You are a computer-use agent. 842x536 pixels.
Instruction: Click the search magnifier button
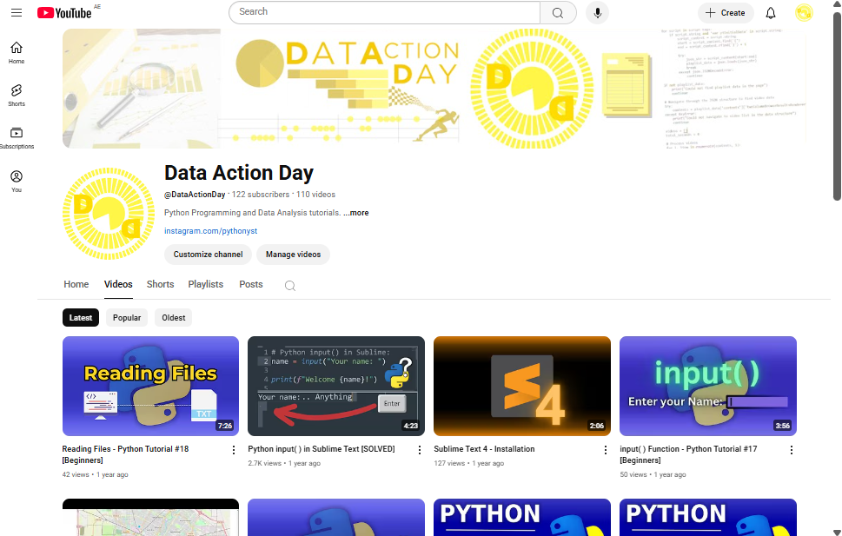tap(558, 12)
